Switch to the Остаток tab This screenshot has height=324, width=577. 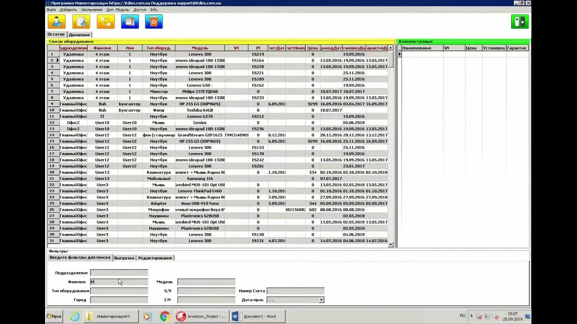pos(56,34)
